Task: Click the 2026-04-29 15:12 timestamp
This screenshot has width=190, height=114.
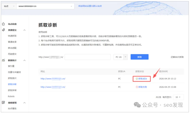Action: pos(167,79)
